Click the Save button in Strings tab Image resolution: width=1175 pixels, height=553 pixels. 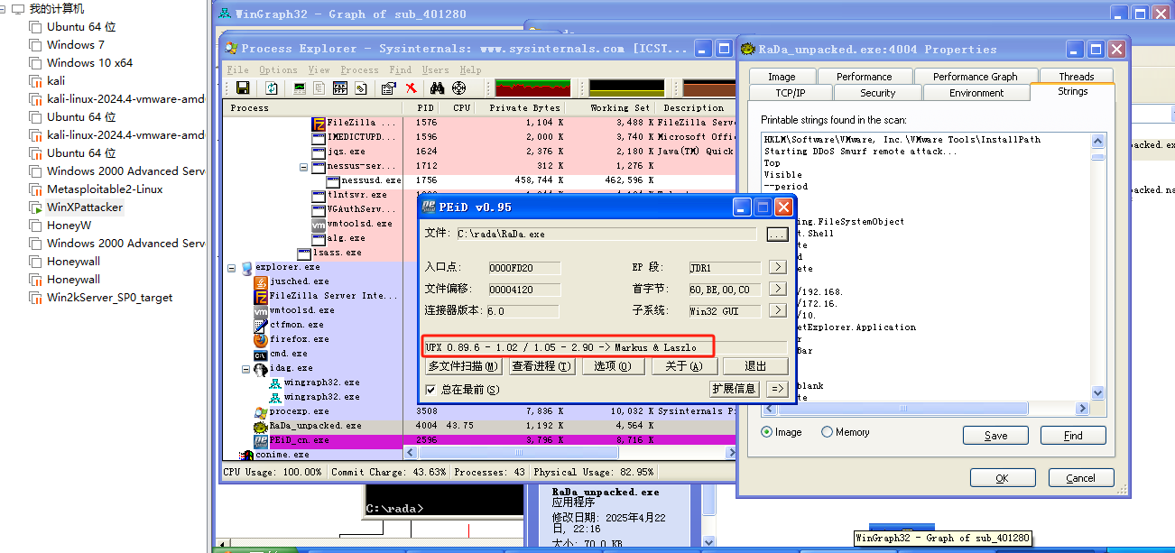pyautogui.click(x=995, y=436)
